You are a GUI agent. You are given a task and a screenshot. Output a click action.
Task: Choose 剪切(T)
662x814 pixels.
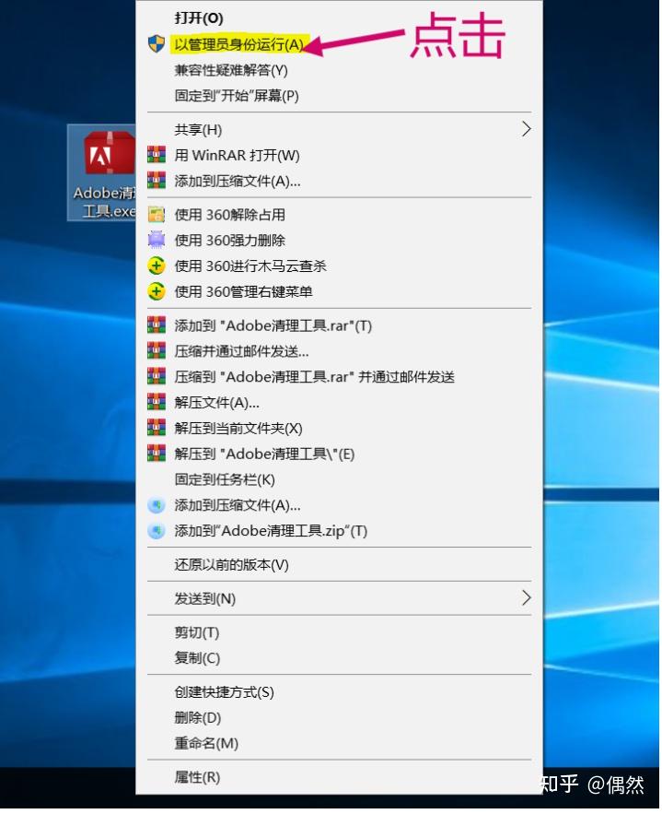tap(197, 632)
